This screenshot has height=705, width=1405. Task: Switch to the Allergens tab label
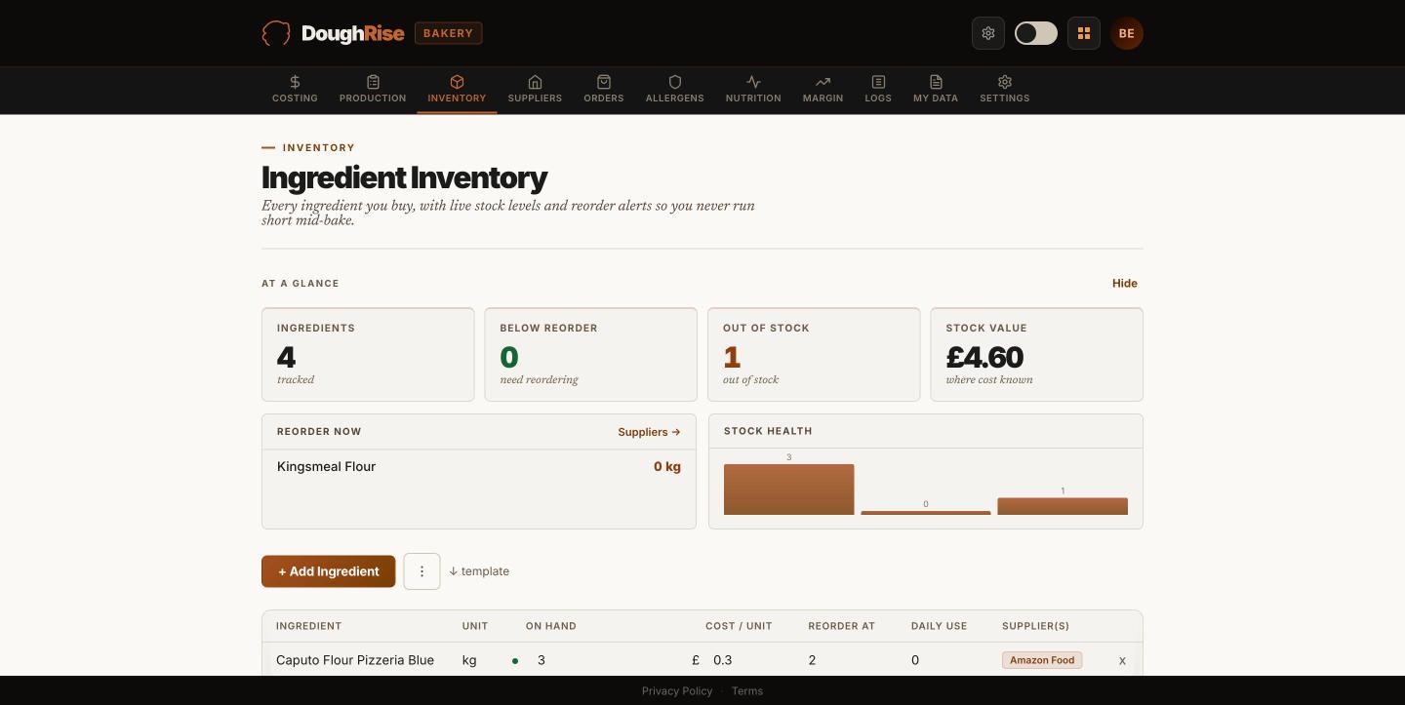point(674,98)
